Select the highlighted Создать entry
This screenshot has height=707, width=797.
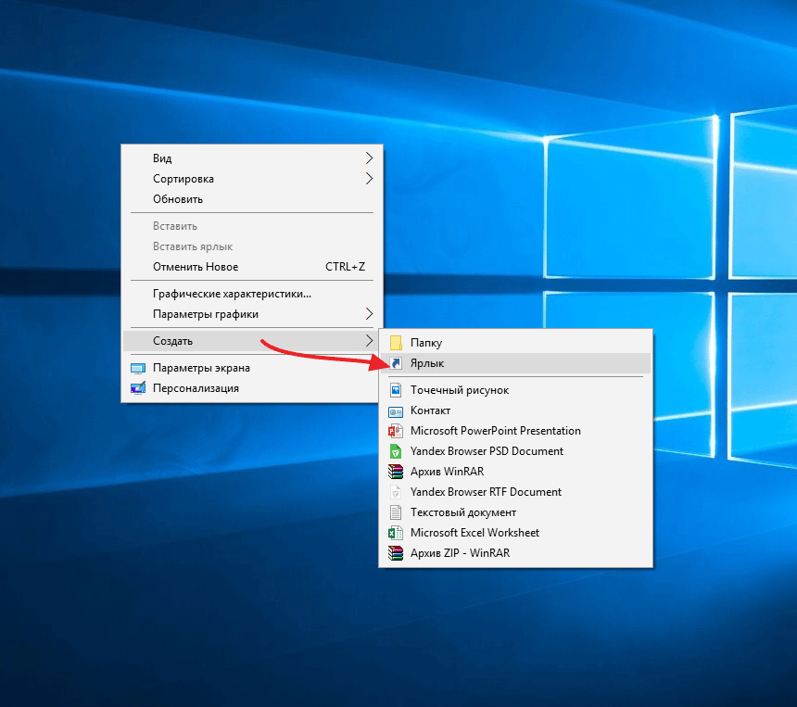point(251,341)
